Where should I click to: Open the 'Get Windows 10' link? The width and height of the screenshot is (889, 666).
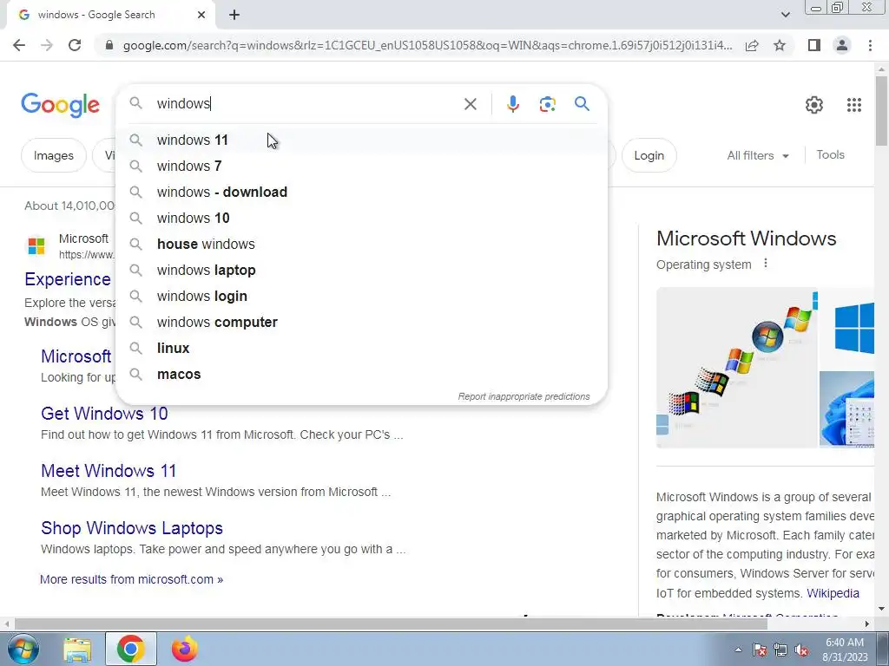[104, 414]
